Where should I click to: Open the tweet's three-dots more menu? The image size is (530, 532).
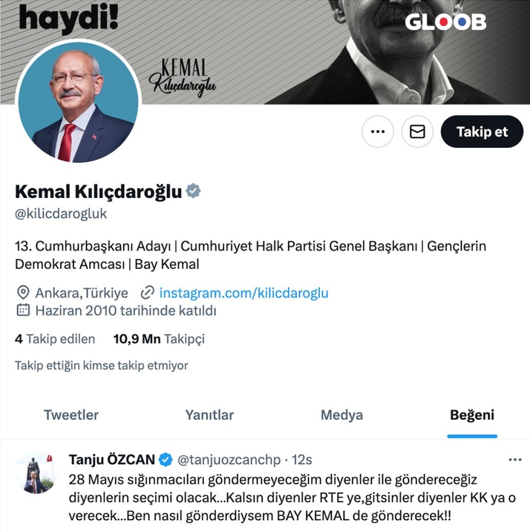[515, 460]
